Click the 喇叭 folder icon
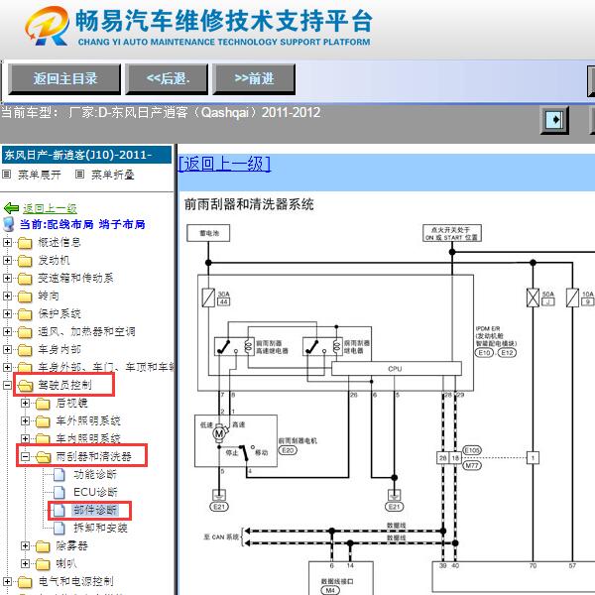Viewport: 595px width, 595px height. pos(43,564)
